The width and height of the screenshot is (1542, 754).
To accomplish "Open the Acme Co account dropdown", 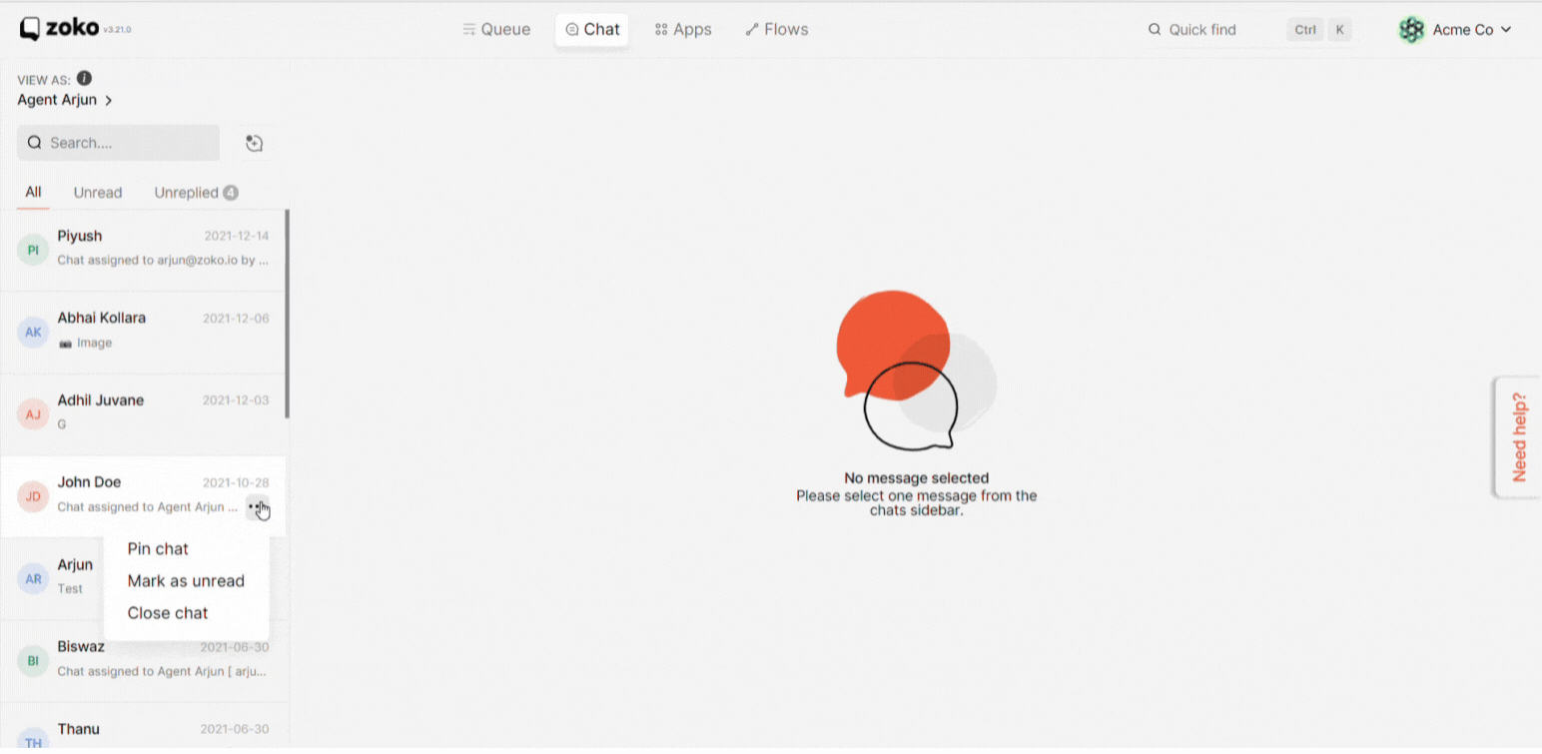I will pos(1455,30).
